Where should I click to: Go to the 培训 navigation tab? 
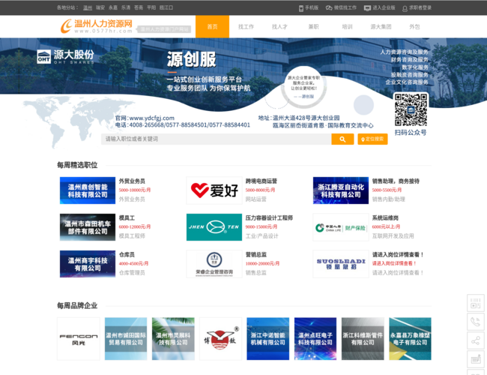click(347, 26)
